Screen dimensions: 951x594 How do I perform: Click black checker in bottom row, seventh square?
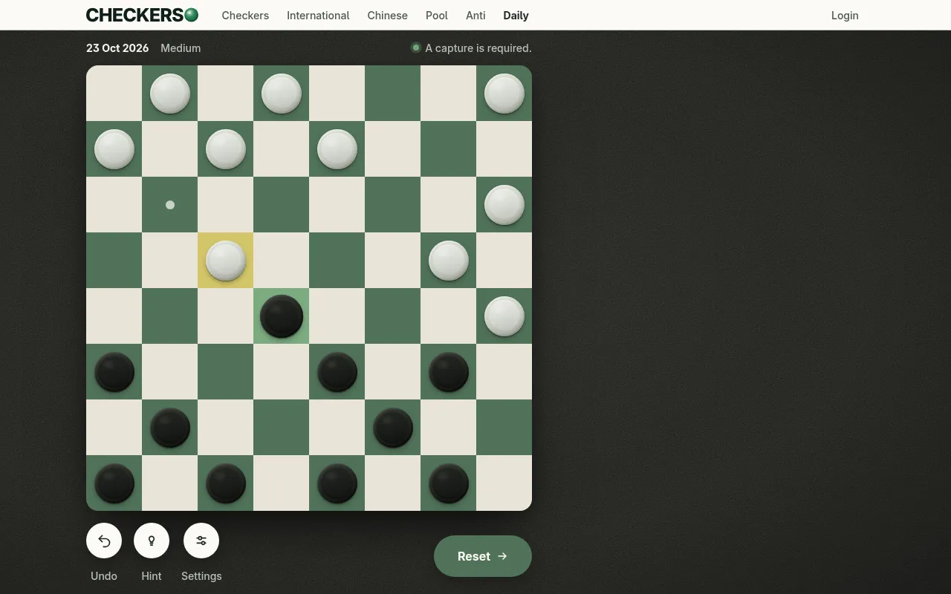tap(449, 483)
